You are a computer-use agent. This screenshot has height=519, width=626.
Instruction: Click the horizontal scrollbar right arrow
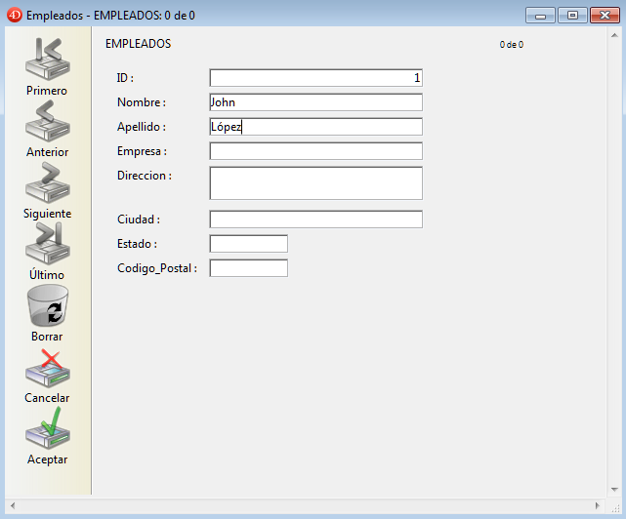598,505
